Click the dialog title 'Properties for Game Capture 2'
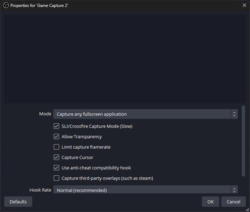The width and height of the screenshot is (250, 212). (39, 6)
